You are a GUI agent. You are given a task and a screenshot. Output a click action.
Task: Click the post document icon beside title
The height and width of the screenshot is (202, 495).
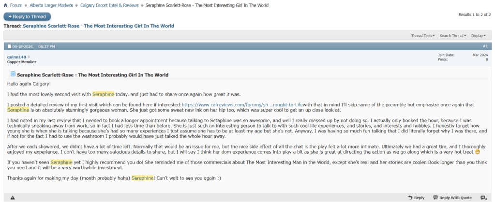(x=13, y=74)
